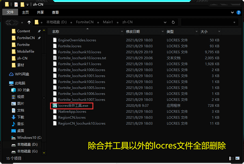Screen dimensions: 244x164
Task: Open WPS网盘 cloud icon in sidebar
Action: point(11,74)
